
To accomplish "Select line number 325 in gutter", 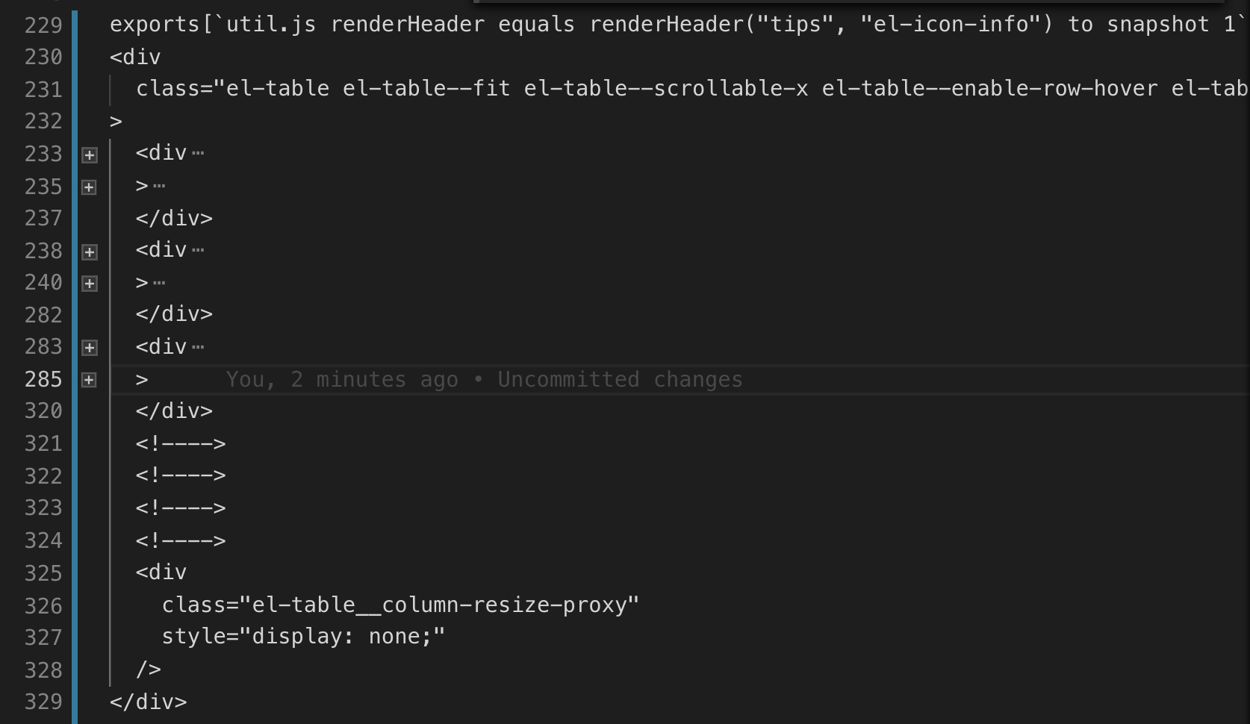I will [x=43, y=572].
